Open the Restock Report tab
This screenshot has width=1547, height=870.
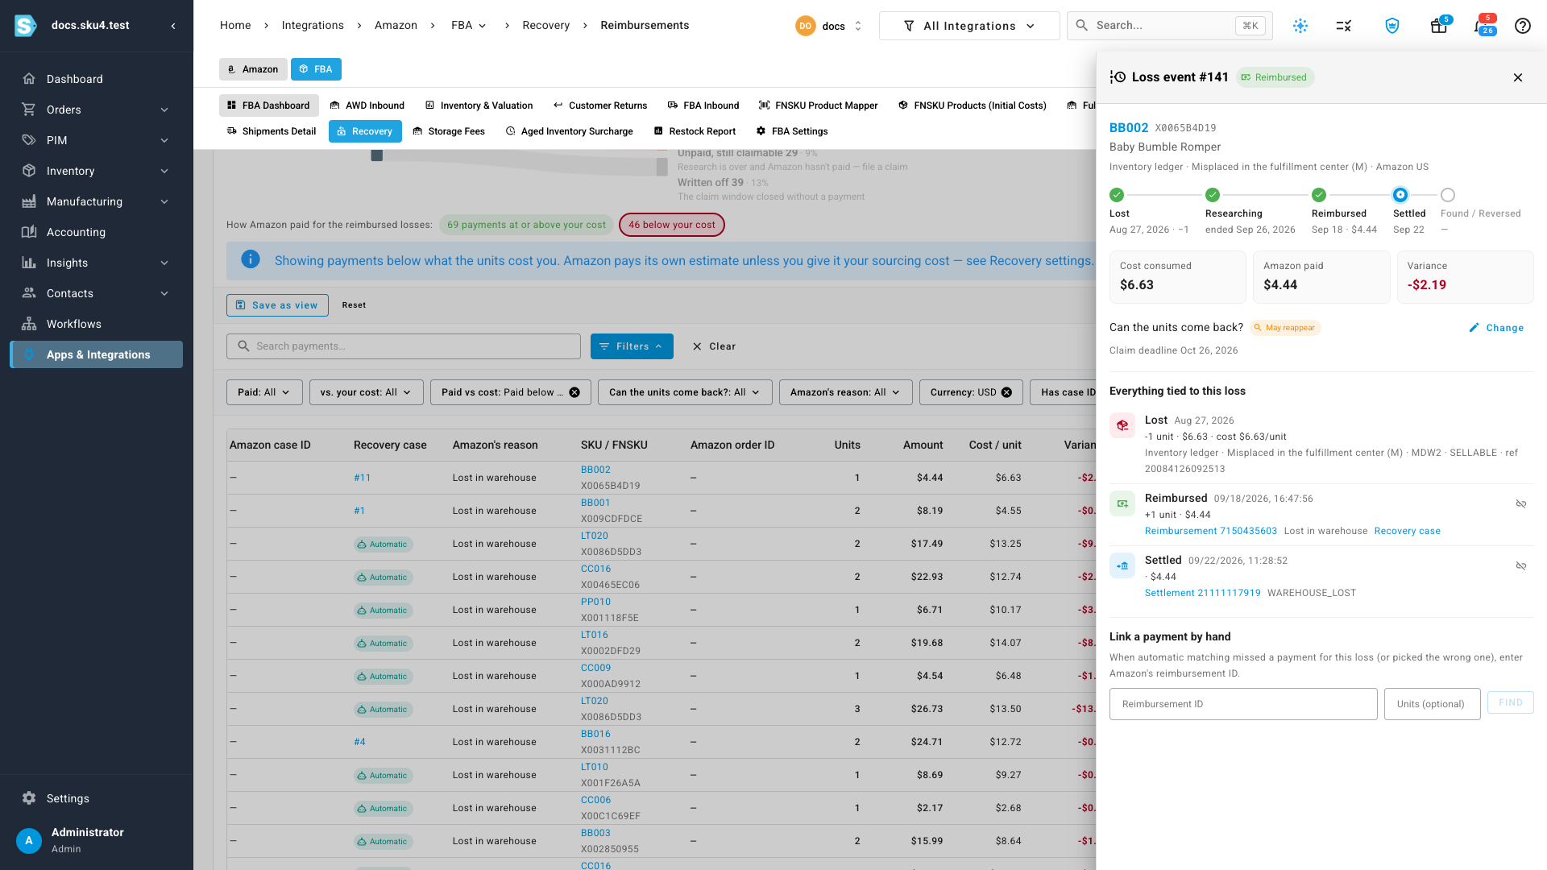695,131
